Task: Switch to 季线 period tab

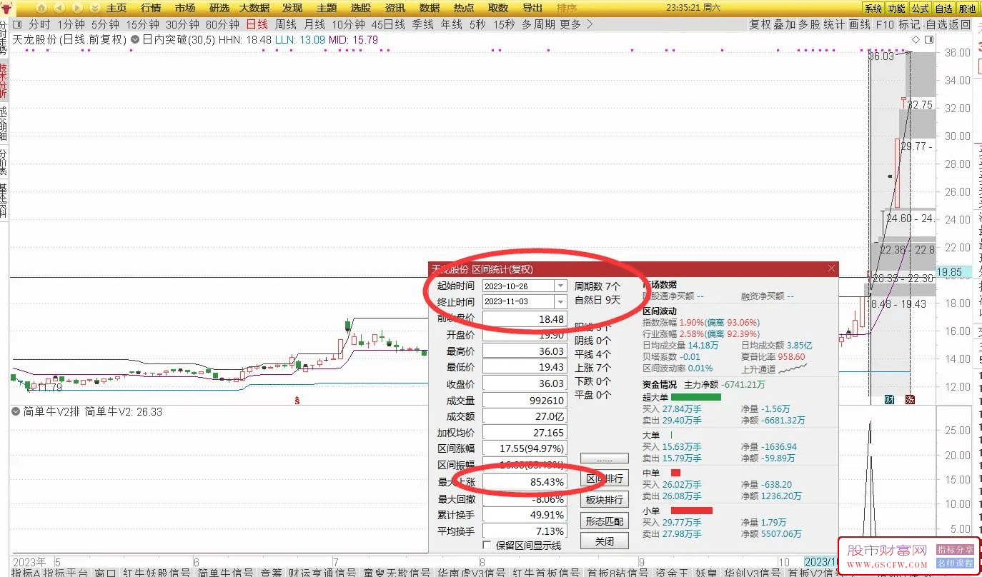Action: [422, 24]
